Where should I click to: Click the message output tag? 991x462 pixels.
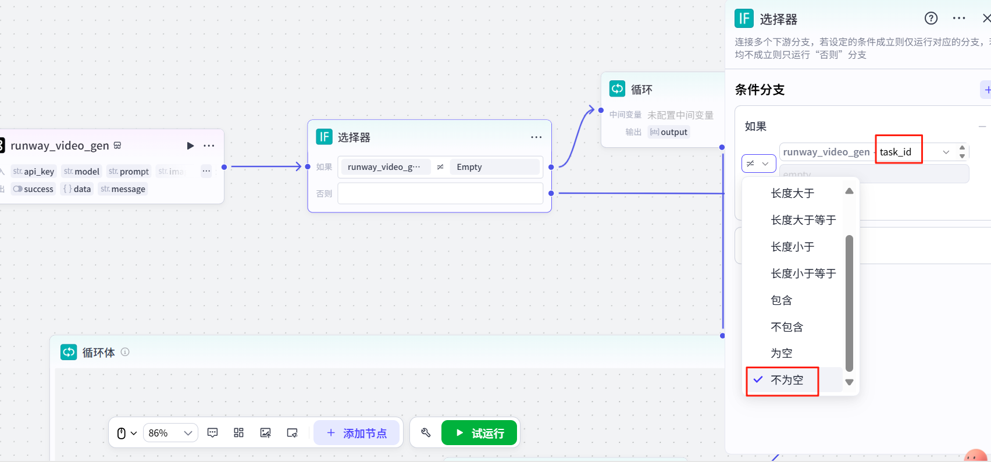click(x=123, y=189)
